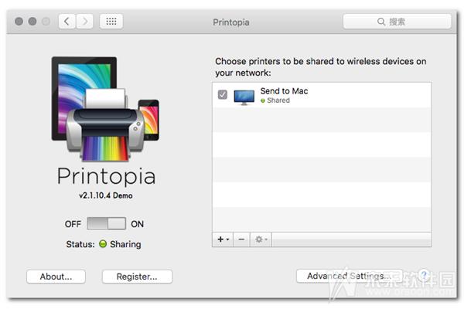
Task: Go back with the left chevron button
Action: click(x=67, y=22)
